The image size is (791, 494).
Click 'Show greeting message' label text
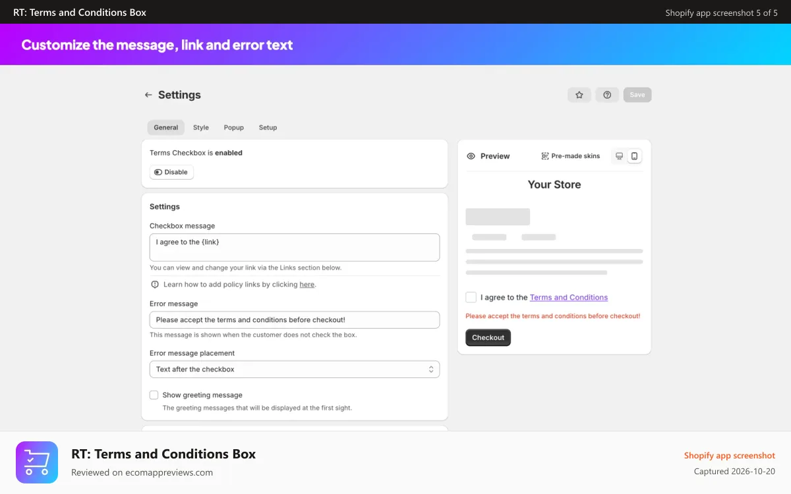[x=202, y=395]
